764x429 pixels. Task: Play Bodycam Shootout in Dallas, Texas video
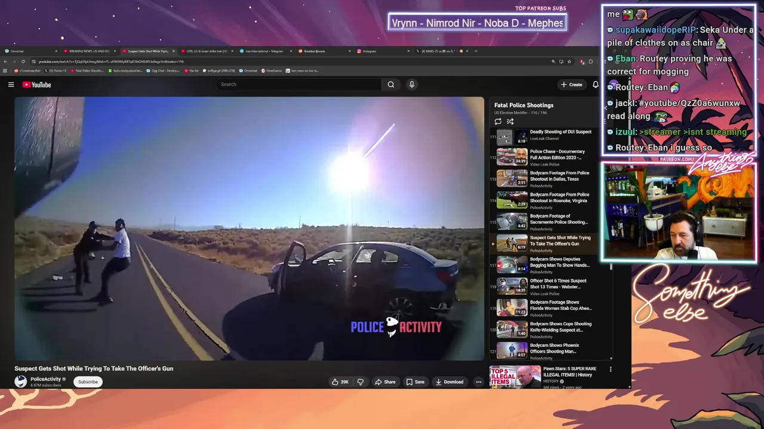point(552,179)
